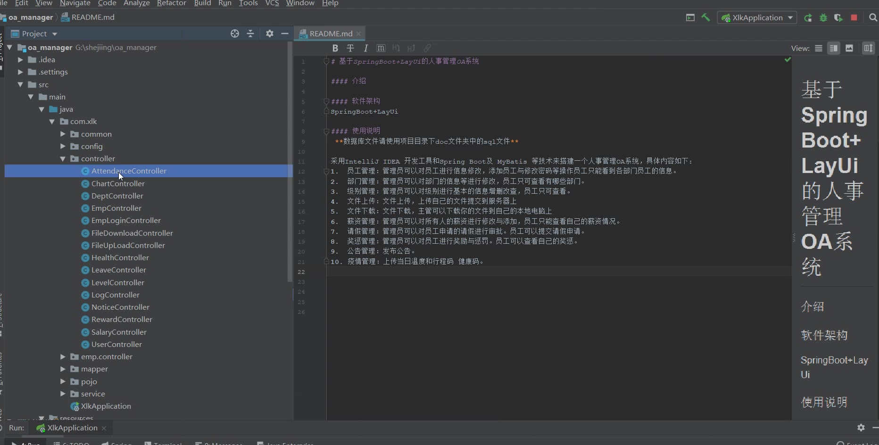
Task: Open the VCS menu
Action: point(272,3)
